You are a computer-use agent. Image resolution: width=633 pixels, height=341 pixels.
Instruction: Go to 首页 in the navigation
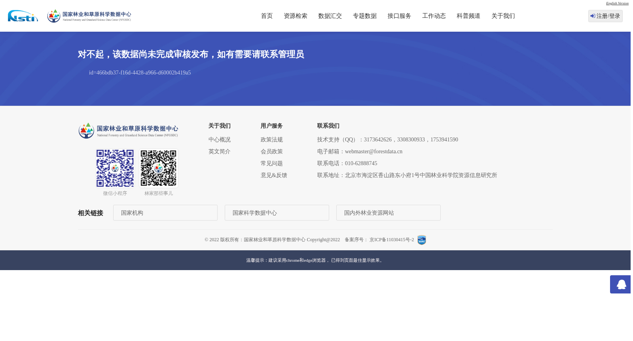tap(267, 16)
